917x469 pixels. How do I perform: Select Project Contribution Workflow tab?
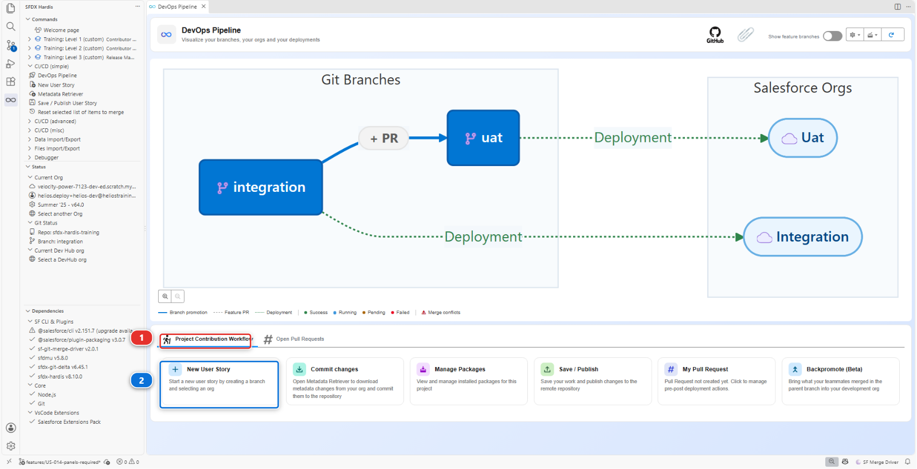click(206, 340)
